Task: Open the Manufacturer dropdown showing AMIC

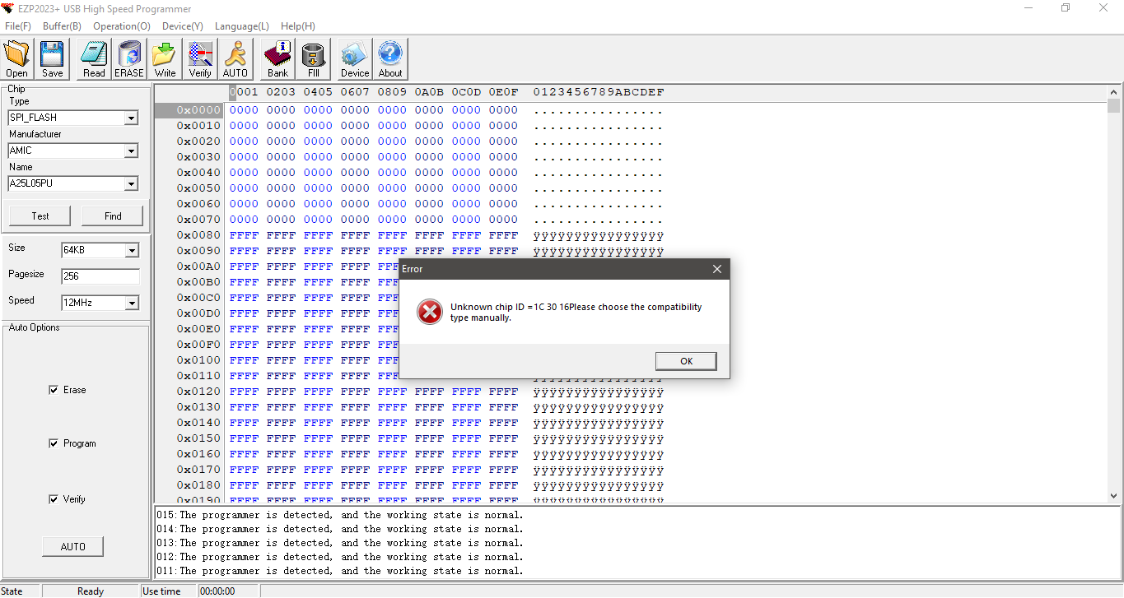Action: click(x=131, y=151)
